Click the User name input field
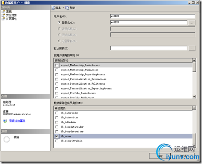202x164 pixels. pyautogui.click(x=153, y=16)
